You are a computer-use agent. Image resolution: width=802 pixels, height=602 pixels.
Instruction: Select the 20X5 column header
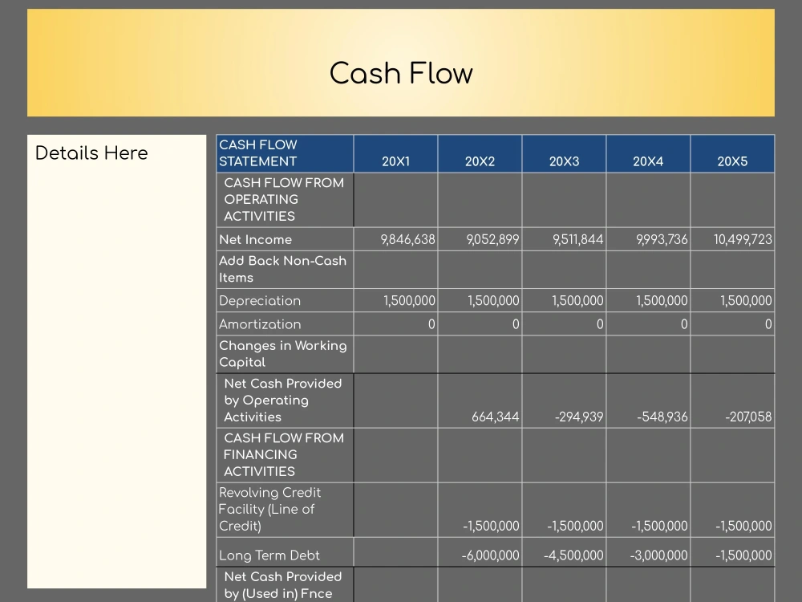click(732, 161)
